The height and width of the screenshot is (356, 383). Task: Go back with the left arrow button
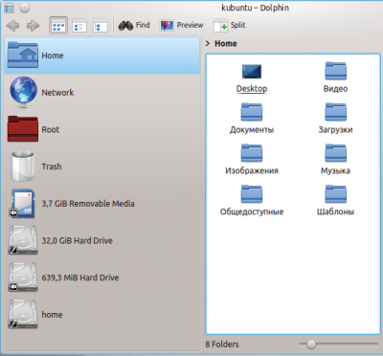tap(12, 26)
